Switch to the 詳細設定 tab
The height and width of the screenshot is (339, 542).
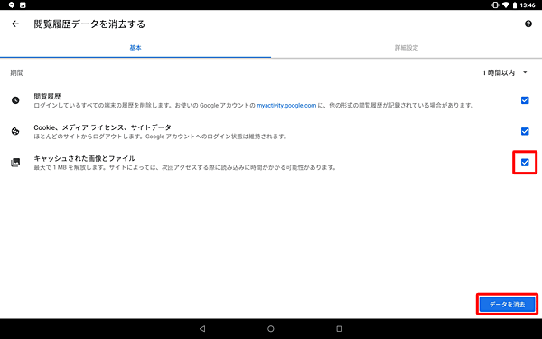(406, 48)
